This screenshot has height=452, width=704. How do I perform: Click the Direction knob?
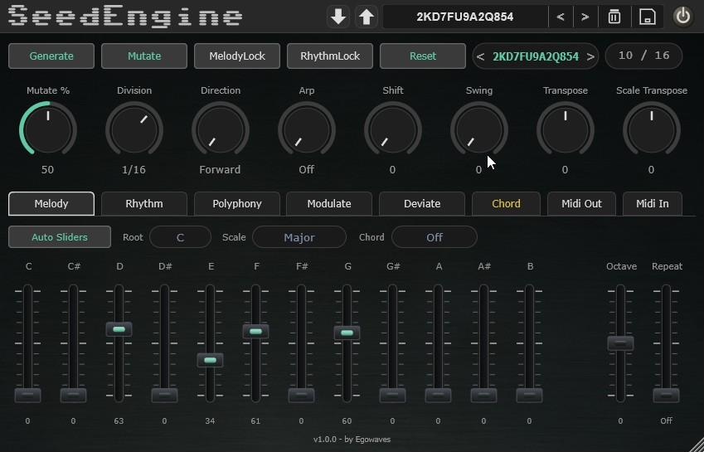(221, 130)
